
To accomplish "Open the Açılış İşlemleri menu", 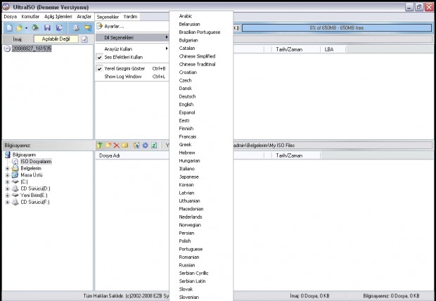I will point(58,17).
